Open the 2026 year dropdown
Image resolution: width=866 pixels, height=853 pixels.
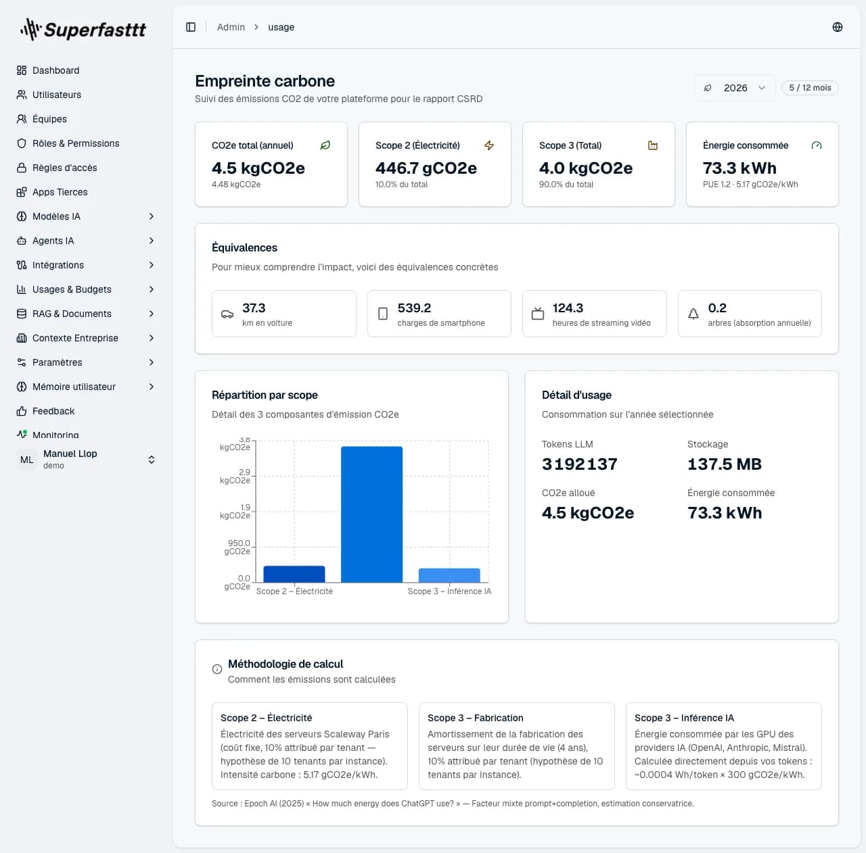pos(735,88)
